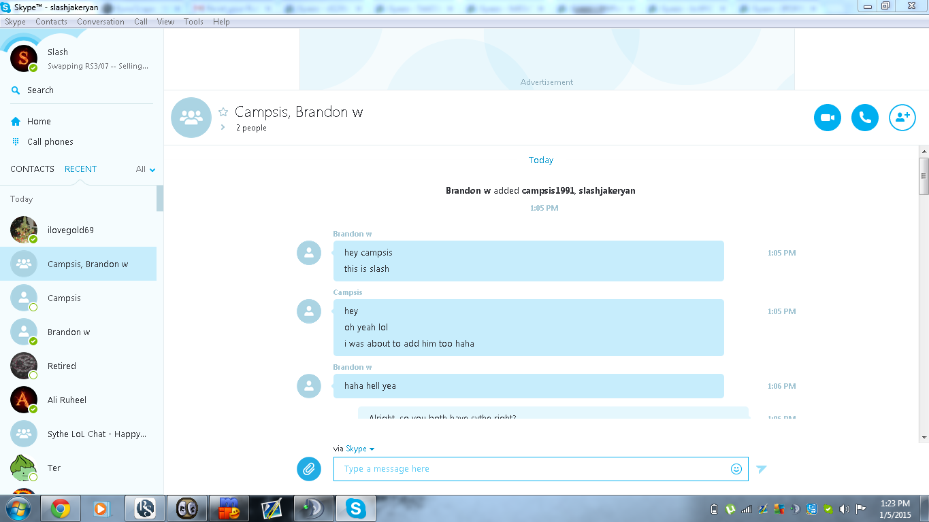Click the Today date header in chat
Image resolution: width=929 pixels, height=522 pixels.
(x=541, y=160)
